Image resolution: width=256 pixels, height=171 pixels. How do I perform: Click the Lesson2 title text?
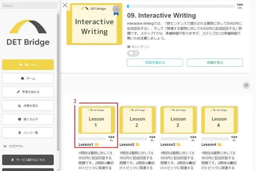coord(127,144)
